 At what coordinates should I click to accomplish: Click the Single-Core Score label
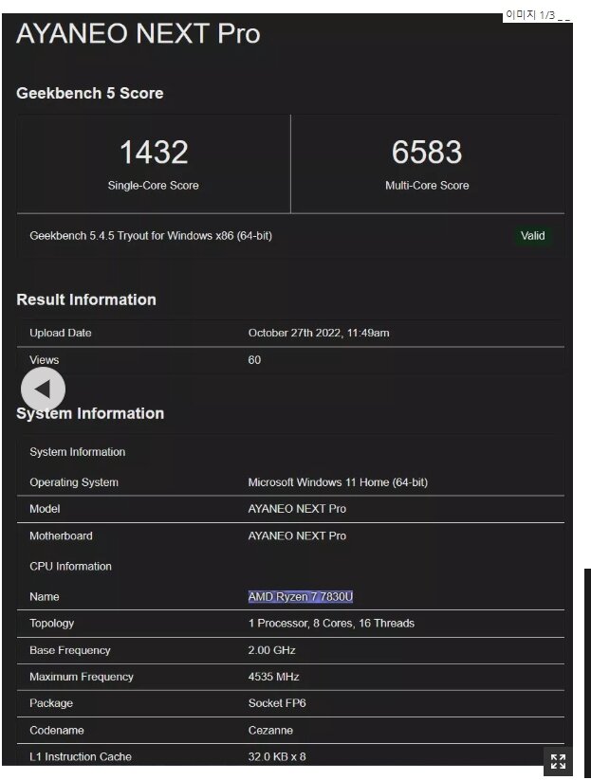154,185
